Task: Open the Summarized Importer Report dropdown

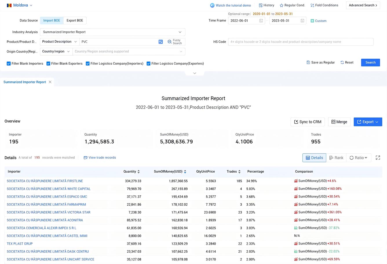Action: coord(112,32)
